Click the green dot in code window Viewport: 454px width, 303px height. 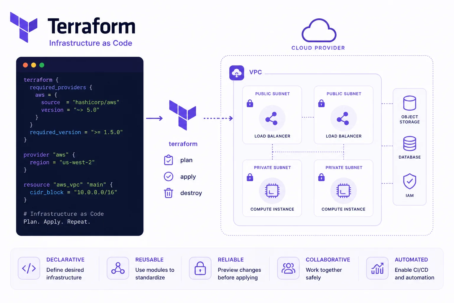point(42,65)
